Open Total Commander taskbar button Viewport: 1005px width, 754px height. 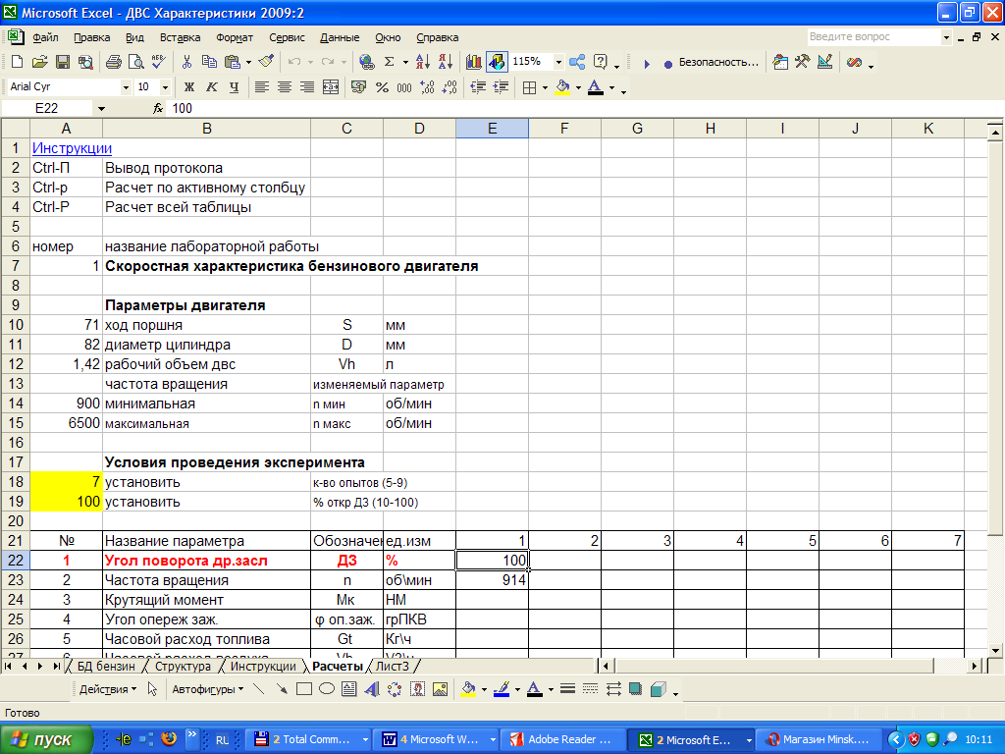[x=310, y=739]
